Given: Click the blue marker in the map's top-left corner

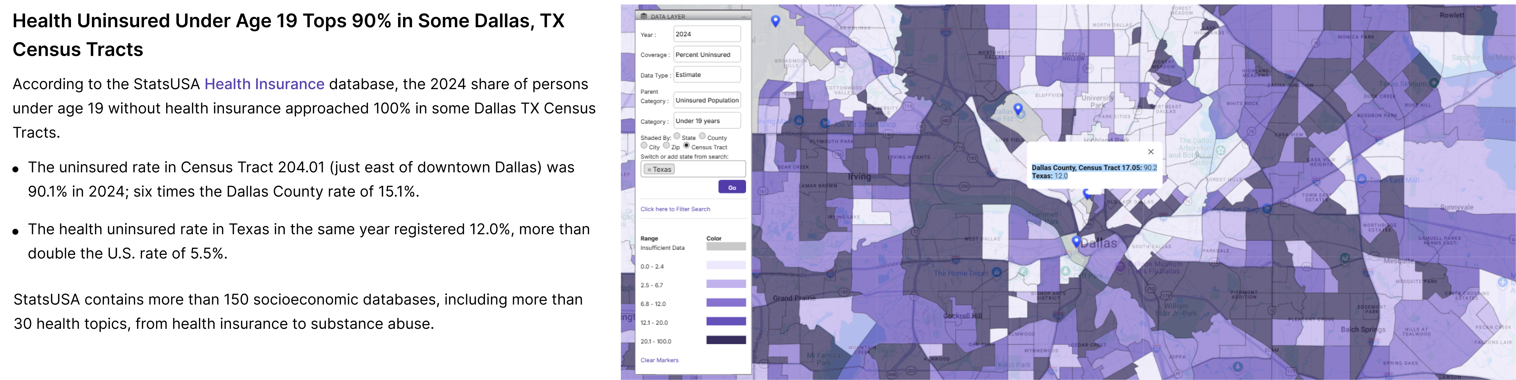Looking at the screenshot, I should coord(775,21).
